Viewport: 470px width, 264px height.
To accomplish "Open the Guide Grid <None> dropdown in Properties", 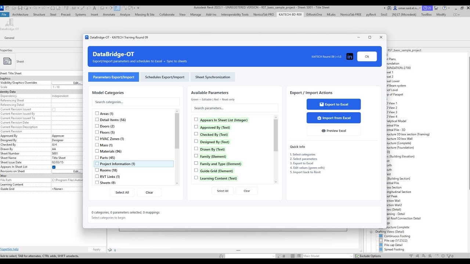I will coord(67,189).
